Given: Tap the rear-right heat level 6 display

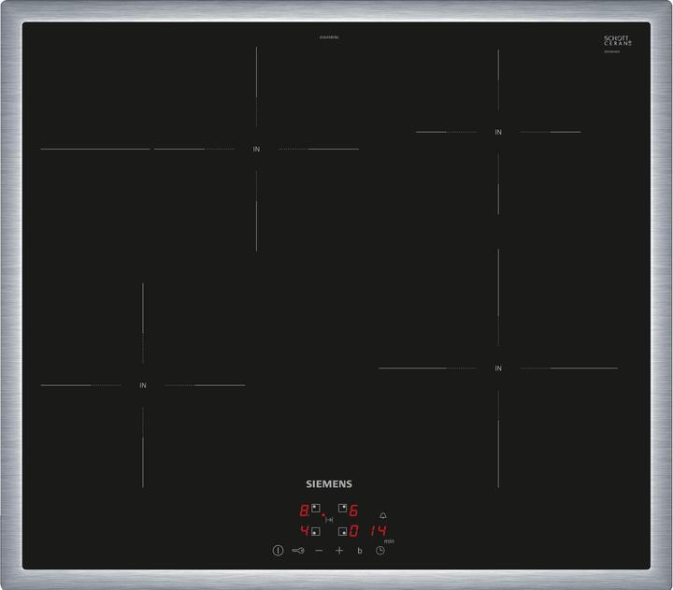Looking at the screenshot, I should (x=354, y=511).
